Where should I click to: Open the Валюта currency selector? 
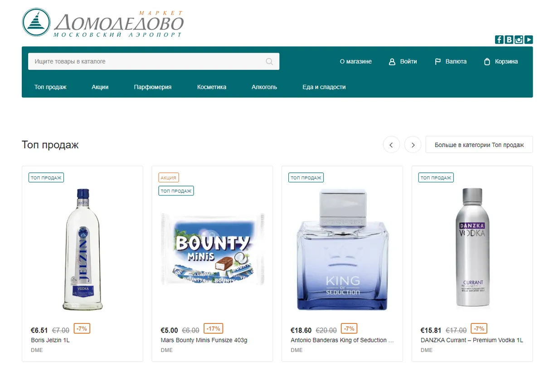tap(451, 62)
